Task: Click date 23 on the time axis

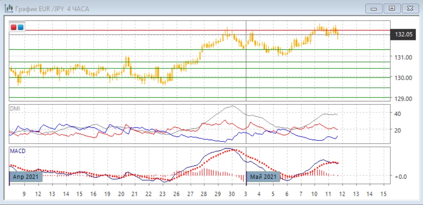Action: (x=163, y=194)
